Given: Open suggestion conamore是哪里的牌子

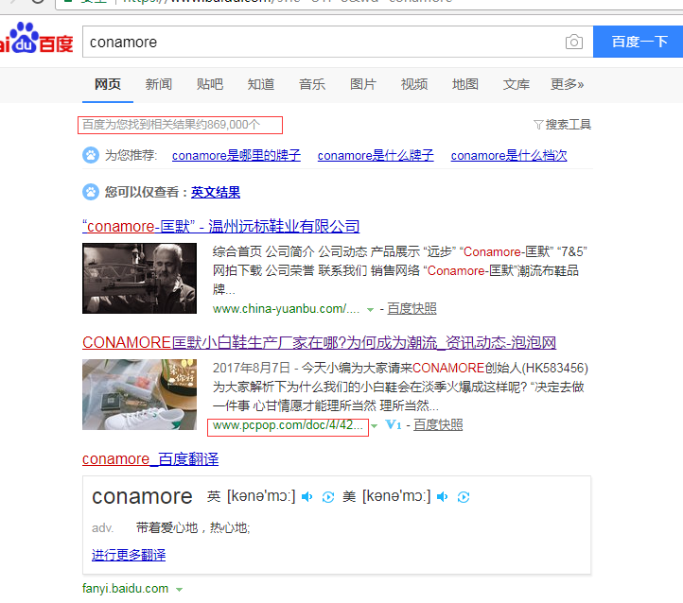Looking at the screenshot, I should tap(236, 155).
